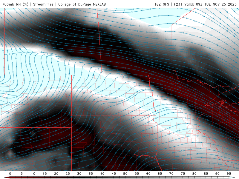Viewport: 239px width, 179px height.
Task: Click the '10' value on color scale
Action: pyautogui.click(x=33, y=174)
